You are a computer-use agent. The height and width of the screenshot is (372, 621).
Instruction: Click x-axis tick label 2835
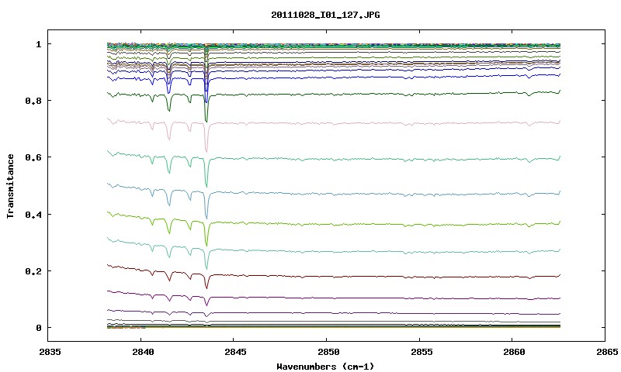50,352
